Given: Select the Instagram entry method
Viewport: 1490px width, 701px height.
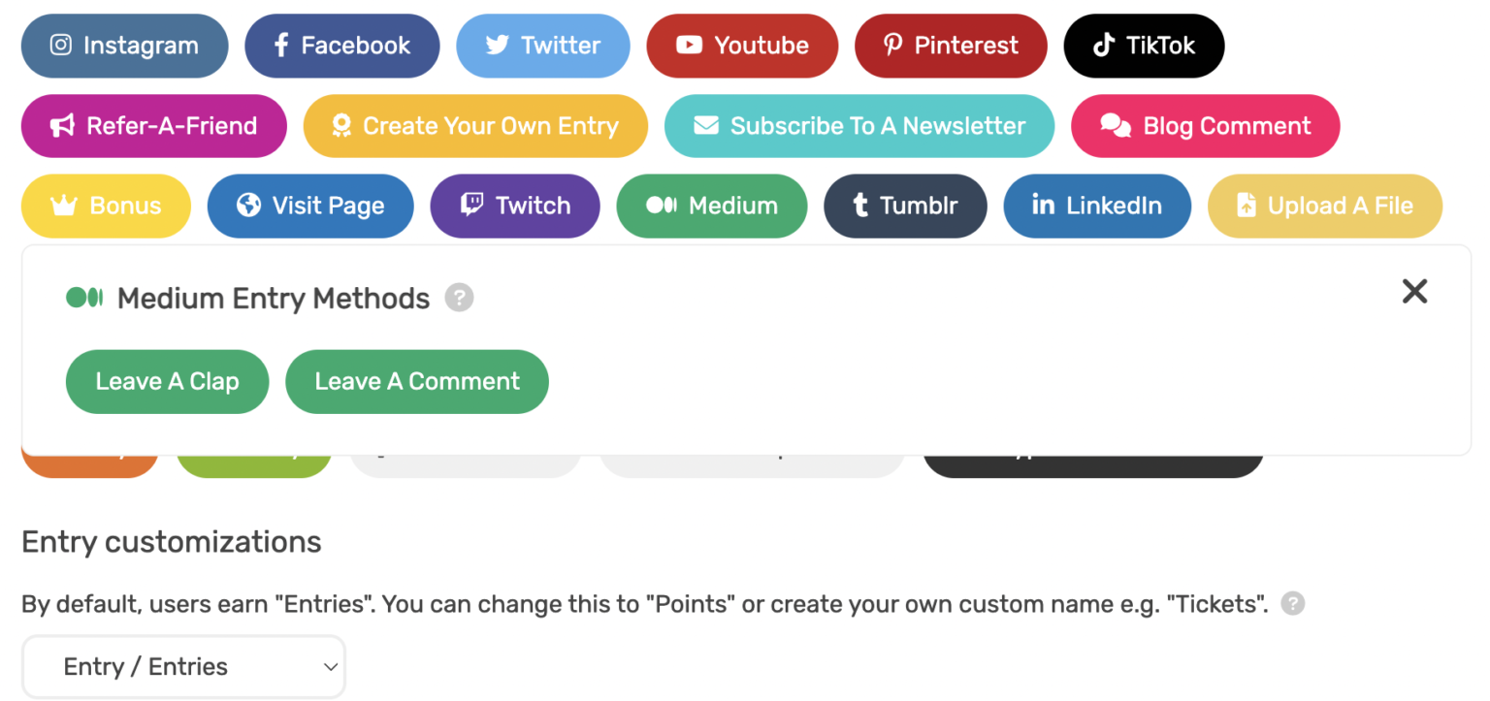Looking at the screenshot, I should click(x=124, y=46).
